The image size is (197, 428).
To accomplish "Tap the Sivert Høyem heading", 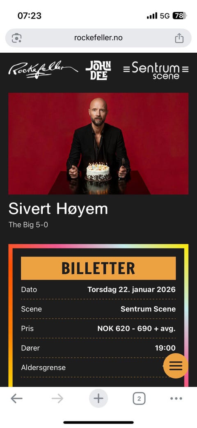I will [x=58, y=209].
